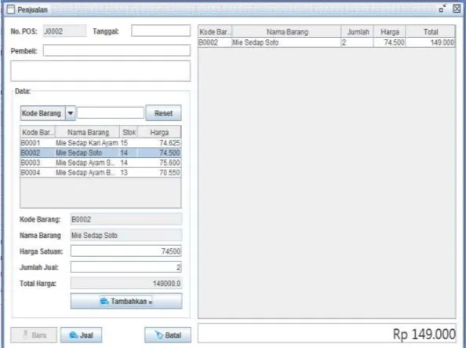Select row B0004 Mie Sedap Ayam B...
Viewport: 466px width, 348px height.
coord(100,172)
